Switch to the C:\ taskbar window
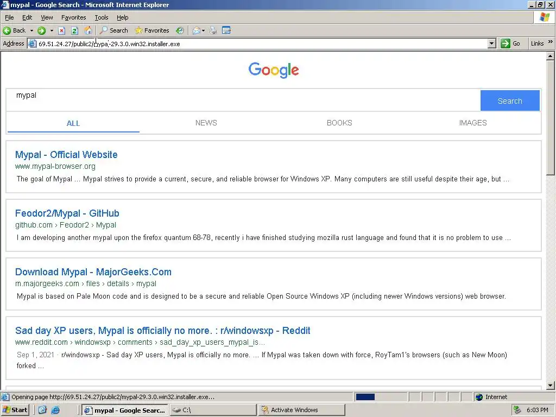The width and height of the screenshot is (556, 417). click(213, 410)
